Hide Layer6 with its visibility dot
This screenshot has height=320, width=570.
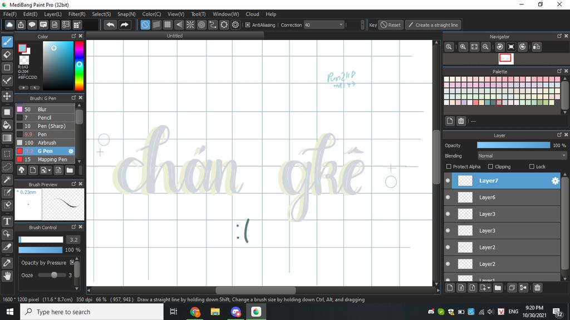coord(448,197)
